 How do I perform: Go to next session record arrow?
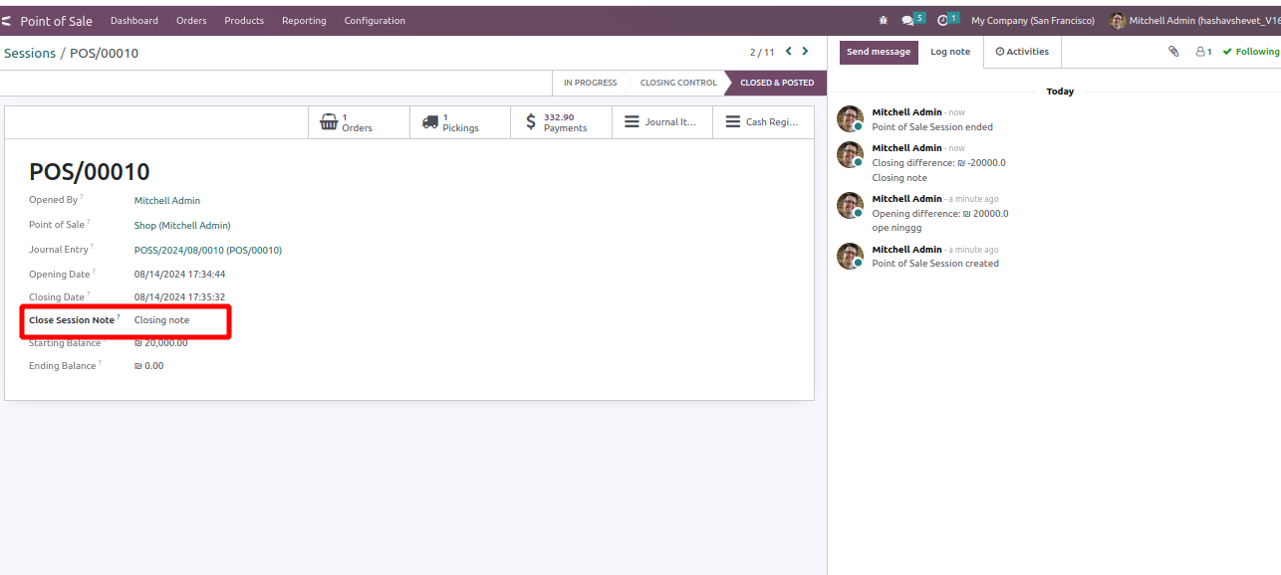[805, 52]
